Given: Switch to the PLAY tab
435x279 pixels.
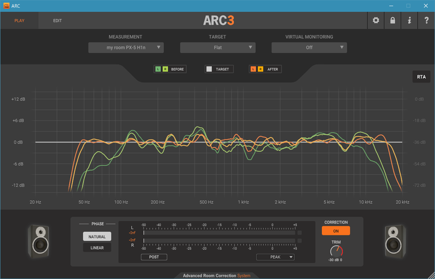Looking at the screenshot, I should (20, 21).
